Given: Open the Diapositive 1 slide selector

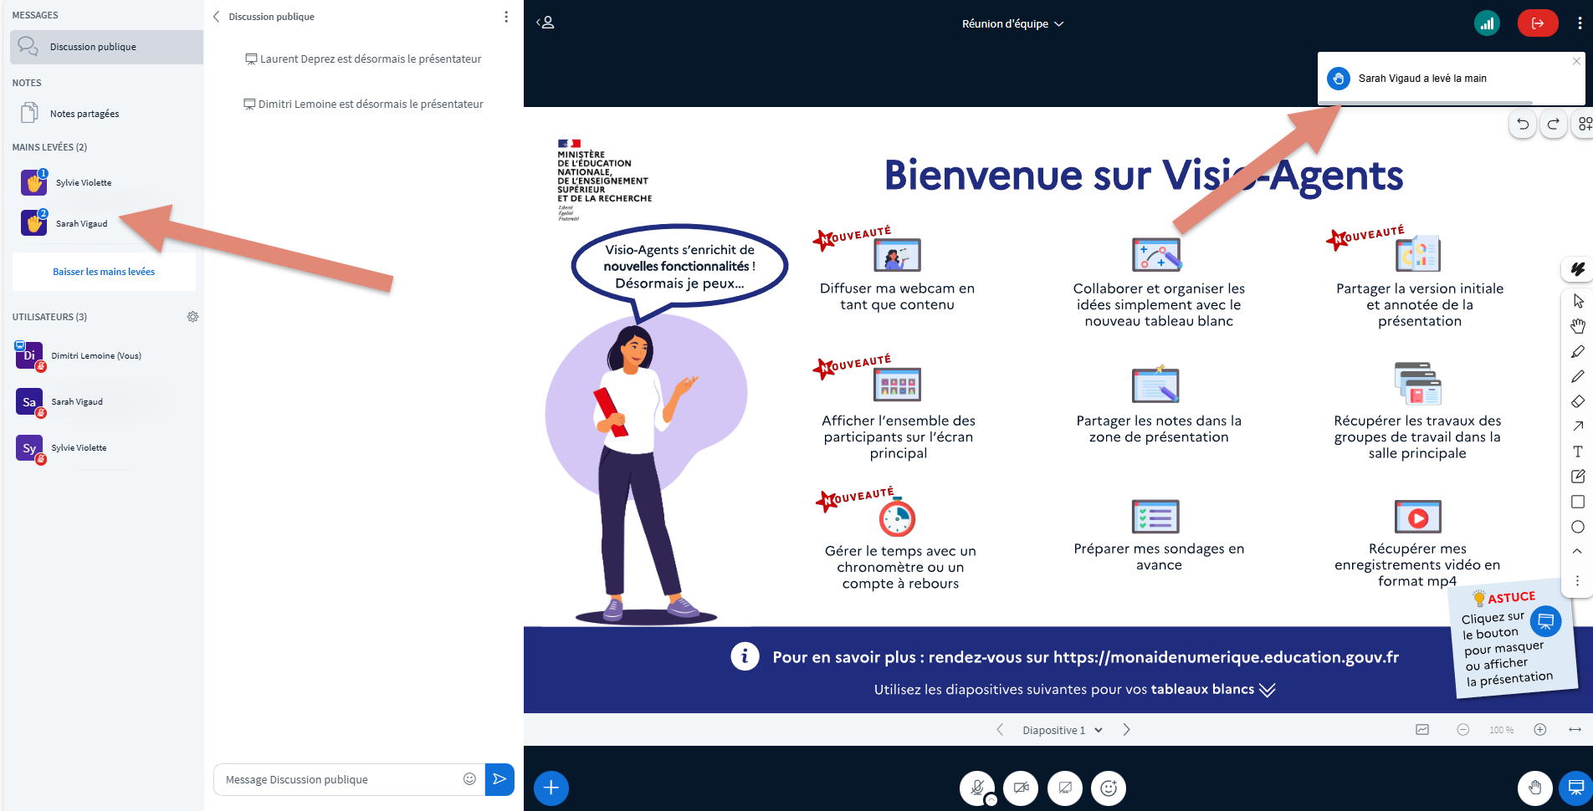Looking at the screenshot, I should [1063, 730].
